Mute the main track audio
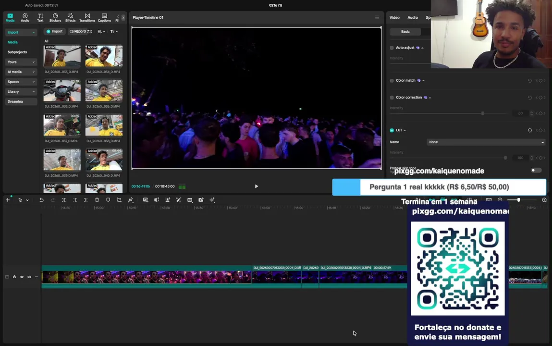Viewport: 552px width, 346px height. coord(29,277)
